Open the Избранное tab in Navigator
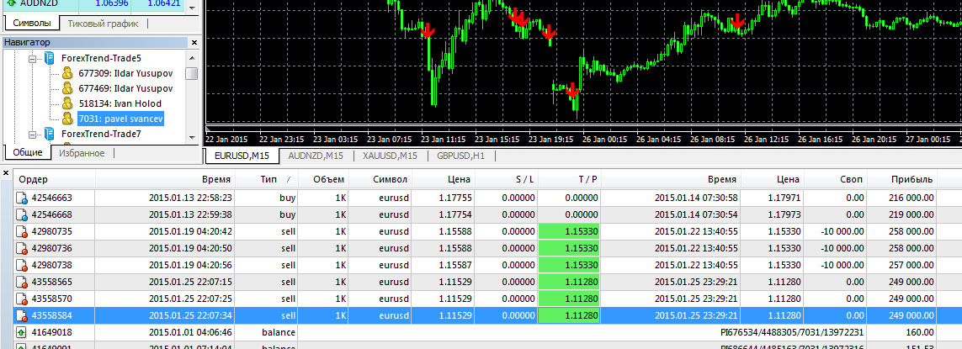962x349 pixels. [x=82, y=153]
